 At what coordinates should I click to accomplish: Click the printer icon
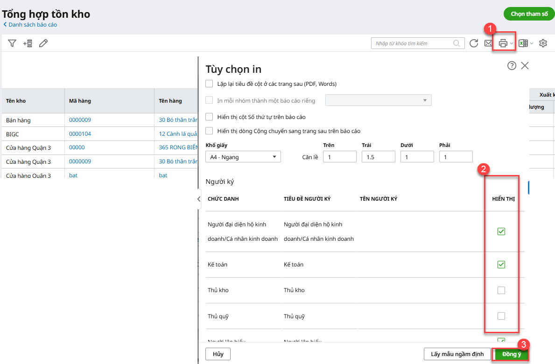coord(503,43)
